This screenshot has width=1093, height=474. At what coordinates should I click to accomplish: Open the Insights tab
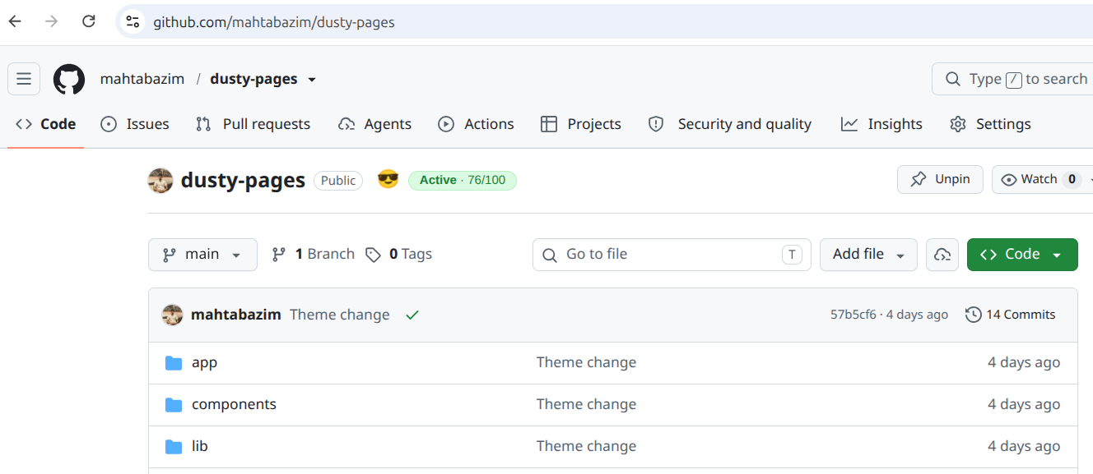pos(881,124)
